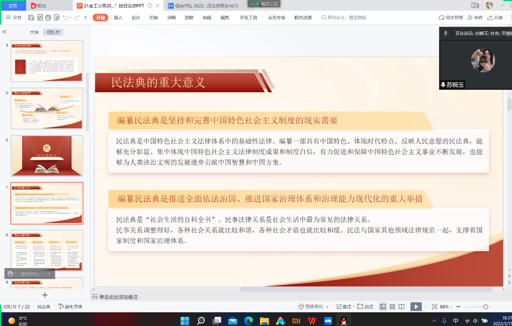The width and height of the screenshot is (512, 326).
Task: Open the 插入 ribbon tab
Action: coord(118,18)
